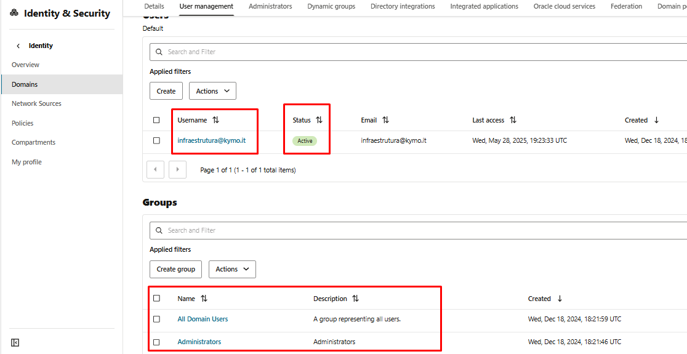The image size is (687, 354).
Task: Open the Federation tab
Action: coord(626,6)
